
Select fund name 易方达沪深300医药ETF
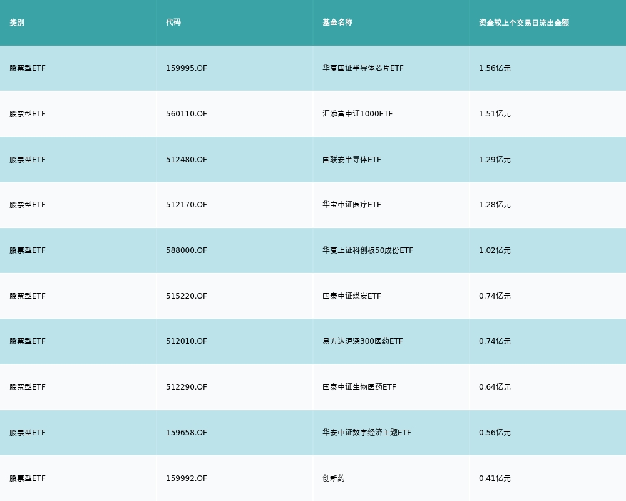click(x=362, y=341)
